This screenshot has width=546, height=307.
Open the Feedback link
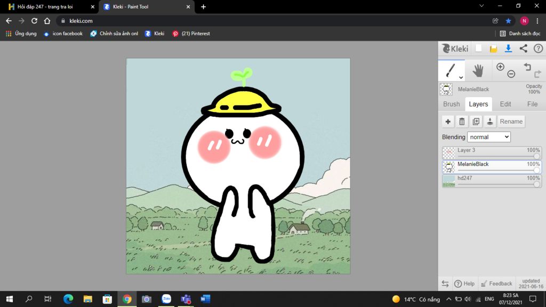click(x=496, y=284)
